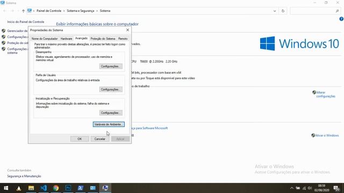This screenshot has height=193, width=344.
Task: Open Google Chrome from the taskbar
Action: click(x=56, y=188)
